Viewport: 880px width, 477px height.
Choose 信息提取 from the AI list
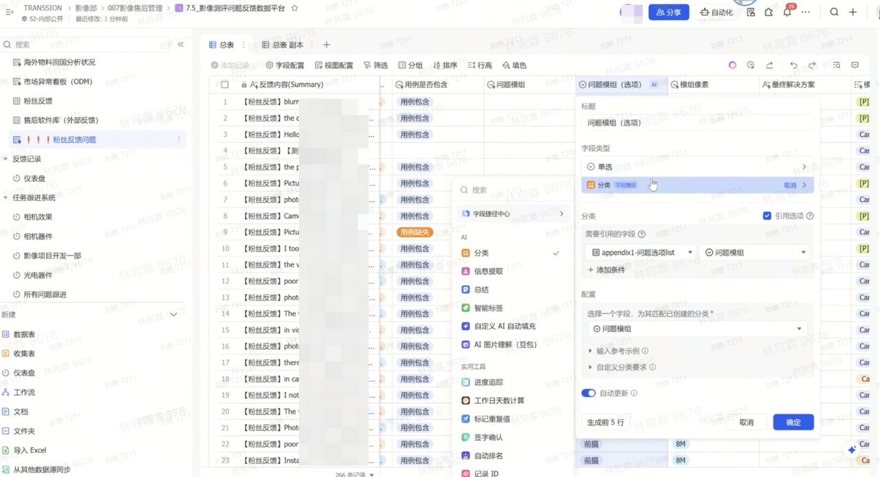(x=488, y=271)
